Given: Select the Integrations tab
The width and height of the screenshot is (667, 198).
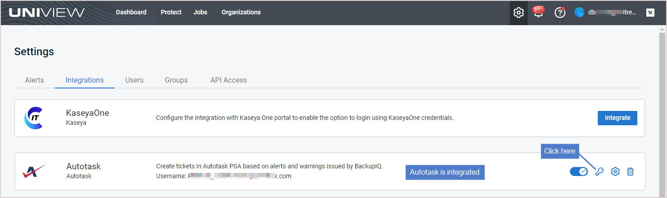Looking at the screenshot, I should click(84, 80).
